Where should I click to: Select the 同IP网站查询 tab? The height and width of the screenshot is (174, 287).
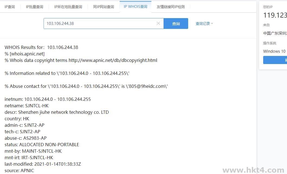tap(104, 7)
